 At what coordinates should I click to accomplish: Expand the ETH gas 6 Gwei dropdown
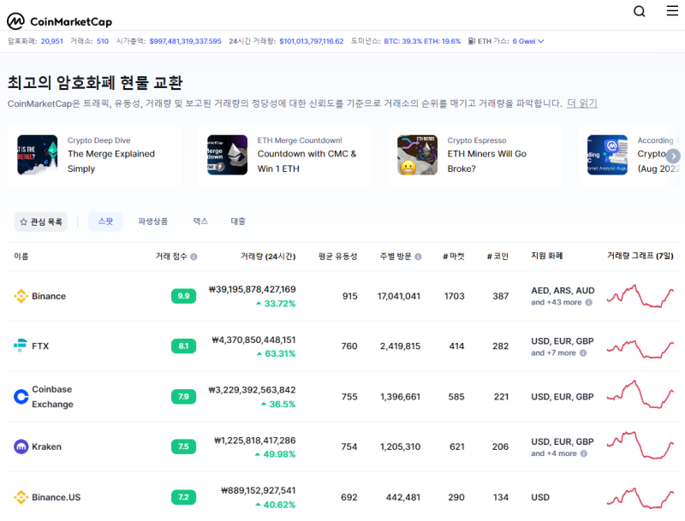point(528,41)
